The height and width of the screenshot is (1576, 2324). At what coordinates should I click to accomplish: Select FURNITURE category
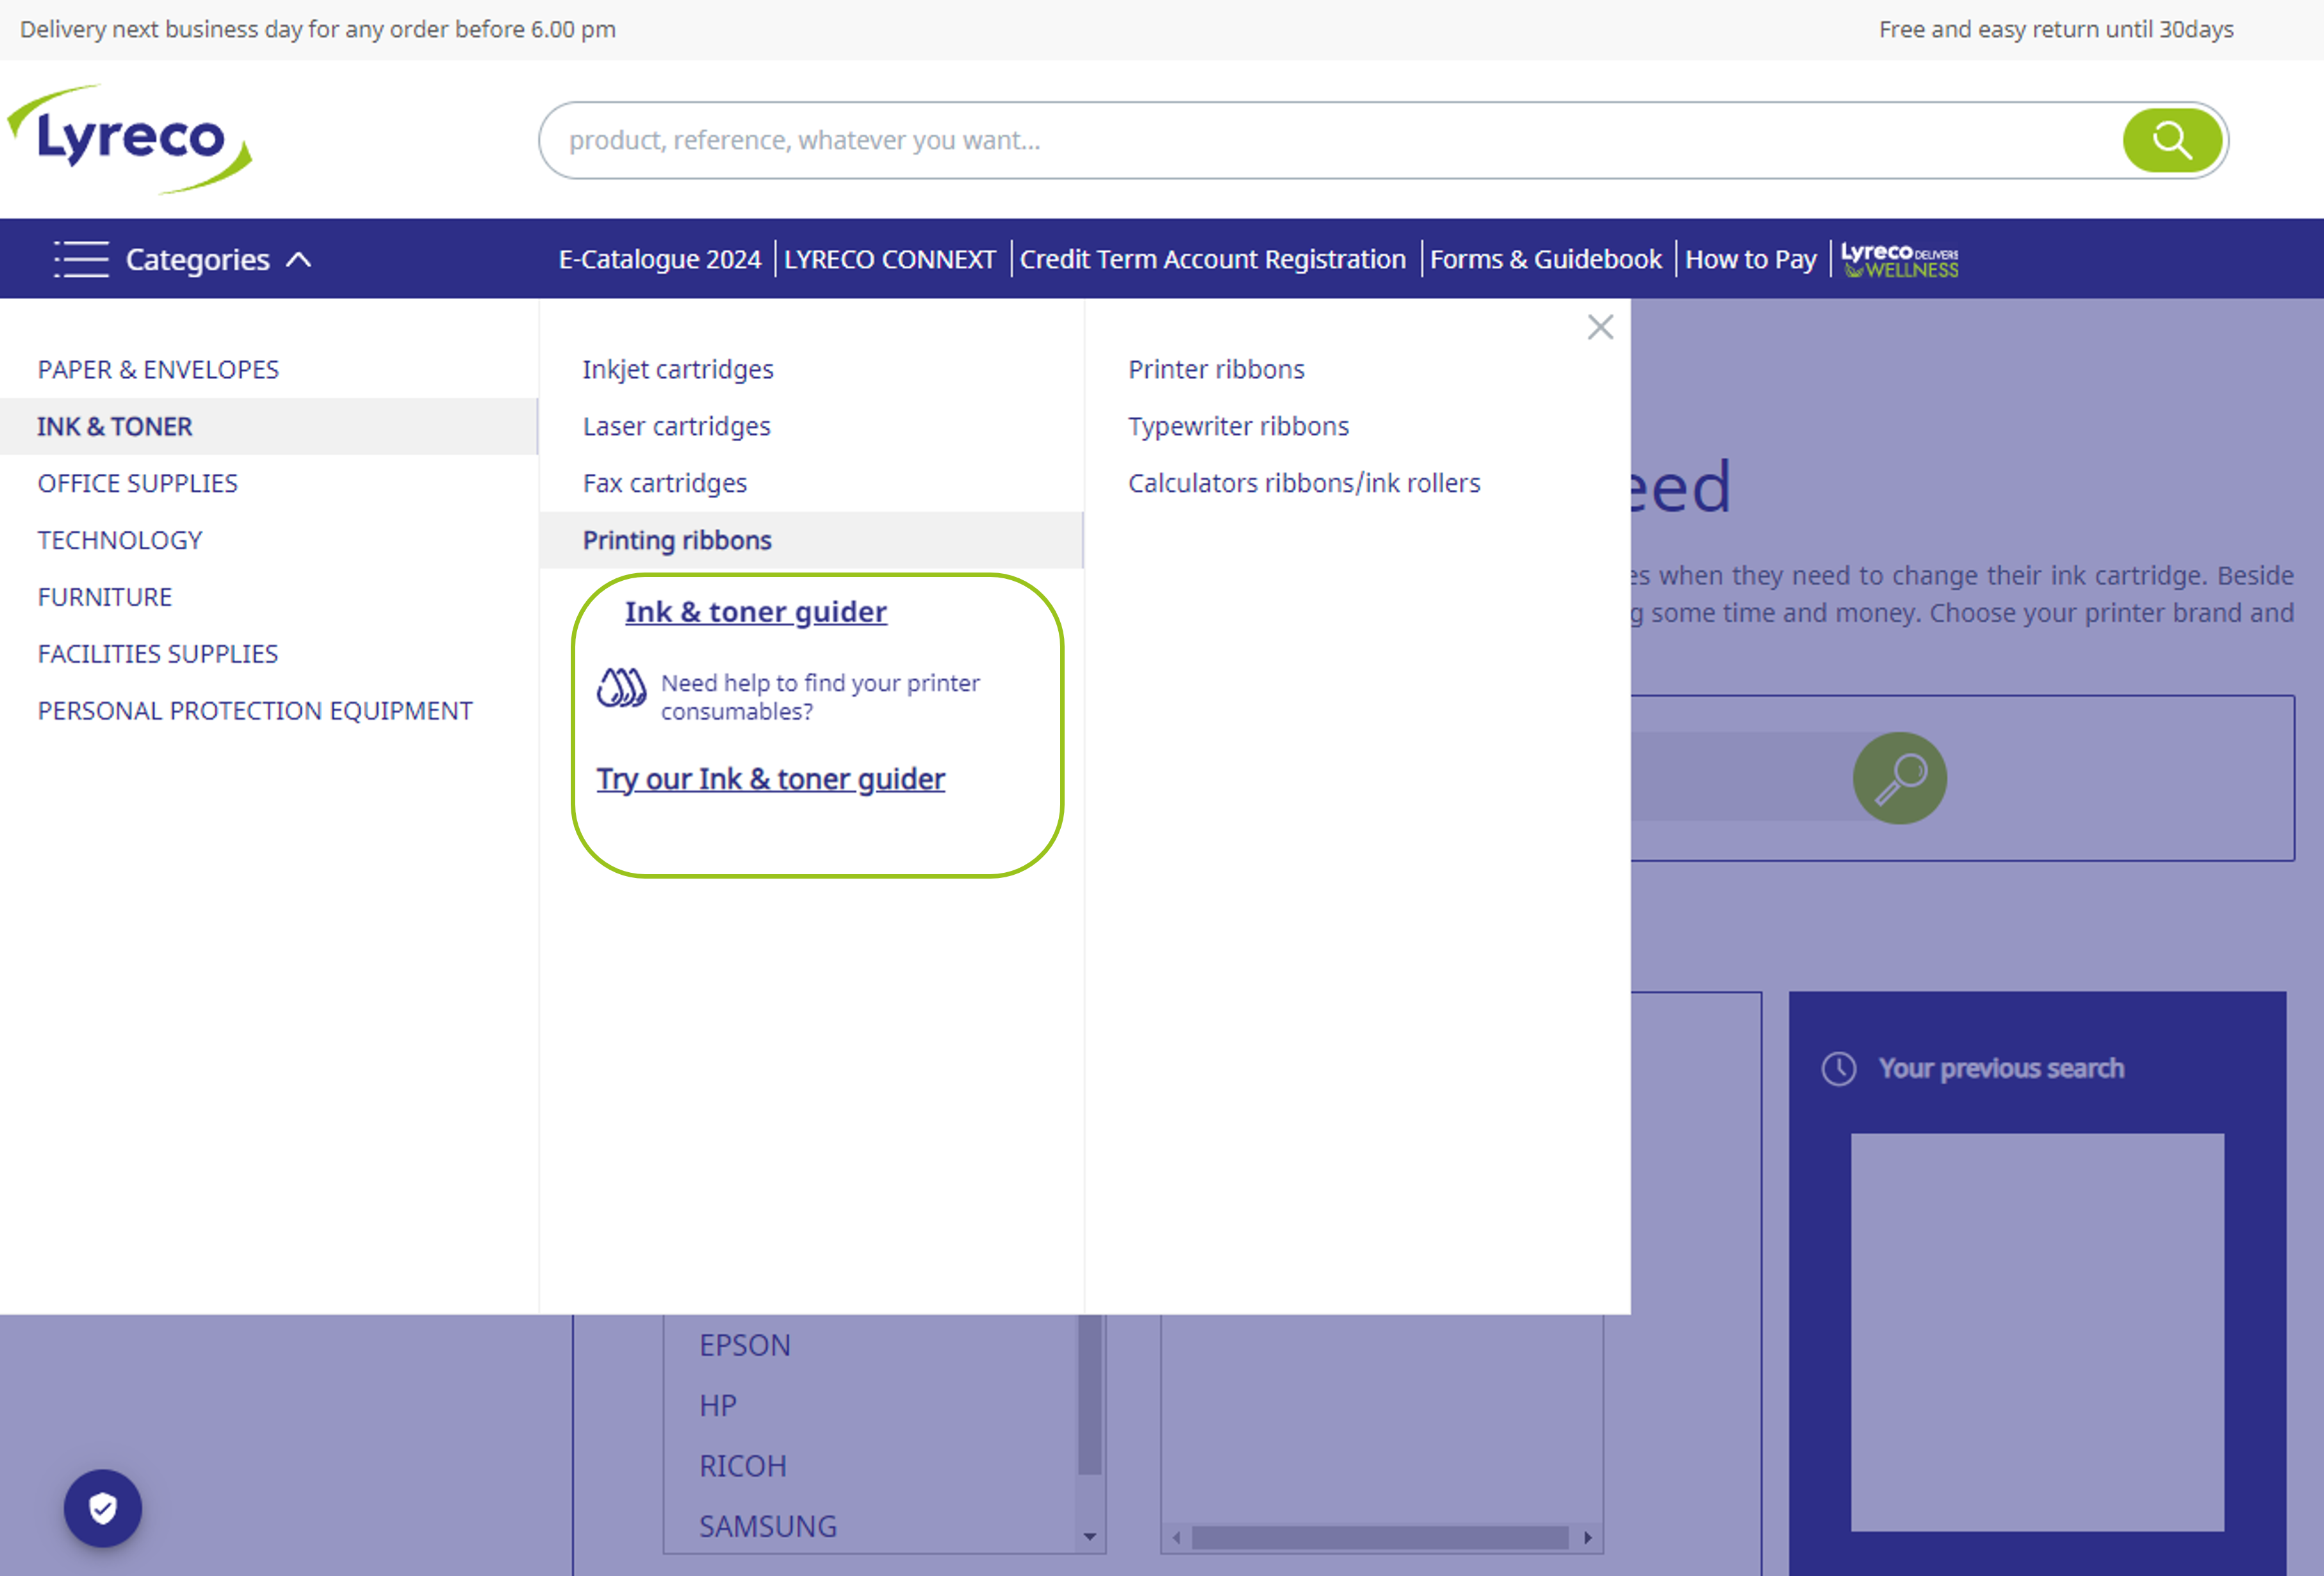(x=105, y=597)
